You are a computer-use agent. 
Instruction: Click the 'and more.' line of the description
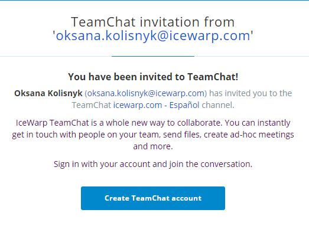coord(153,146)
